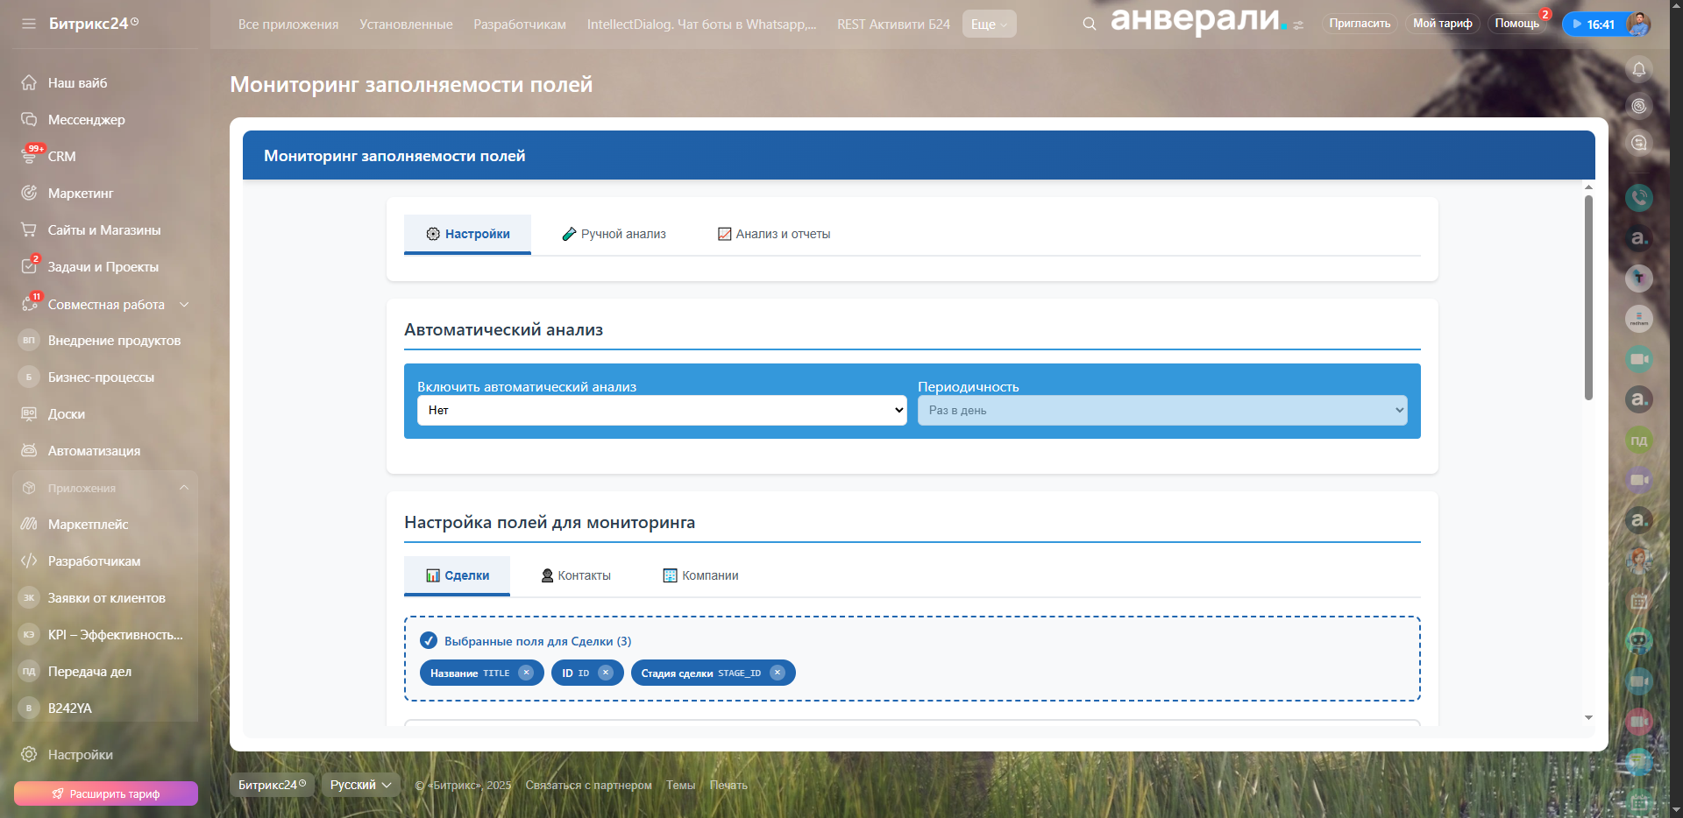1683x818 pixels.
Task: Open the Помощь button
Action: [1517, 24]
